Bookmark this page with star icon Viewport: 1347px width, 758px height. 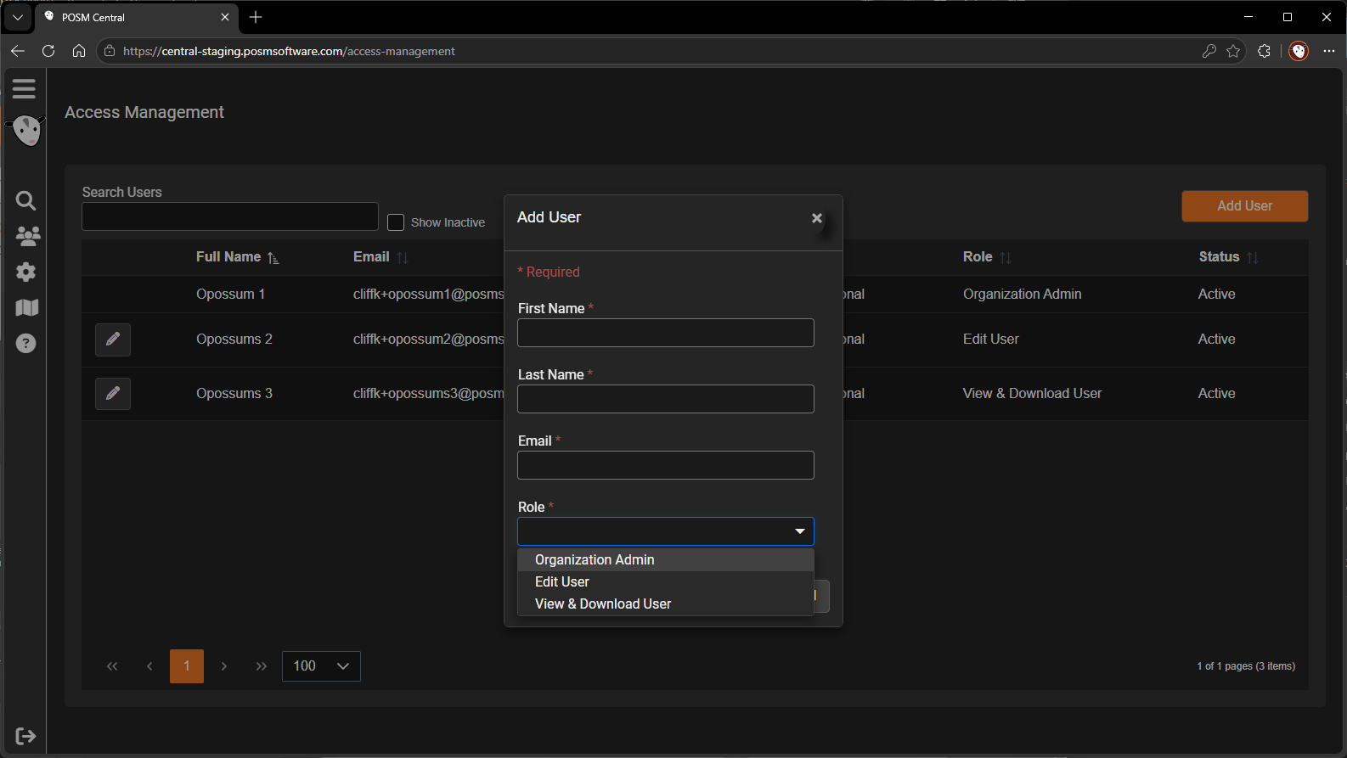point(1233,51)
